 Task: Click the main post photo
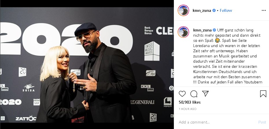click(x=87, y=65)
